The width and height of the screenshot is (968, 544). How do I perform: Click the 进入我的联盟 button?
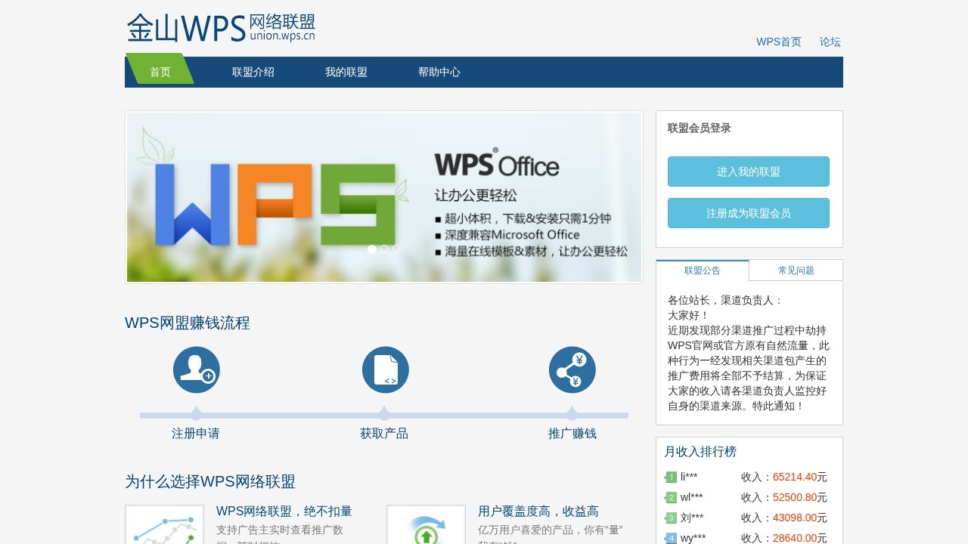748,172
